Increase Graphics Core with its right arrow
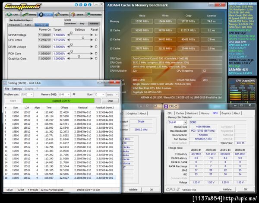This screenshot has height=203, width=259. (92, 58)
